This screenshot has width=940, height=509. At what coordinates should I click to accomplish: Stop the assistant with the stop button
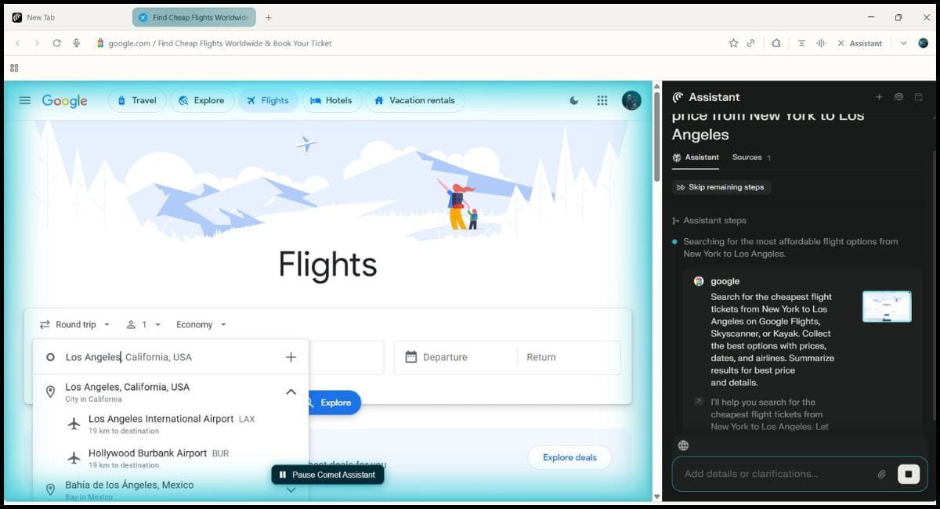(908, 474)
